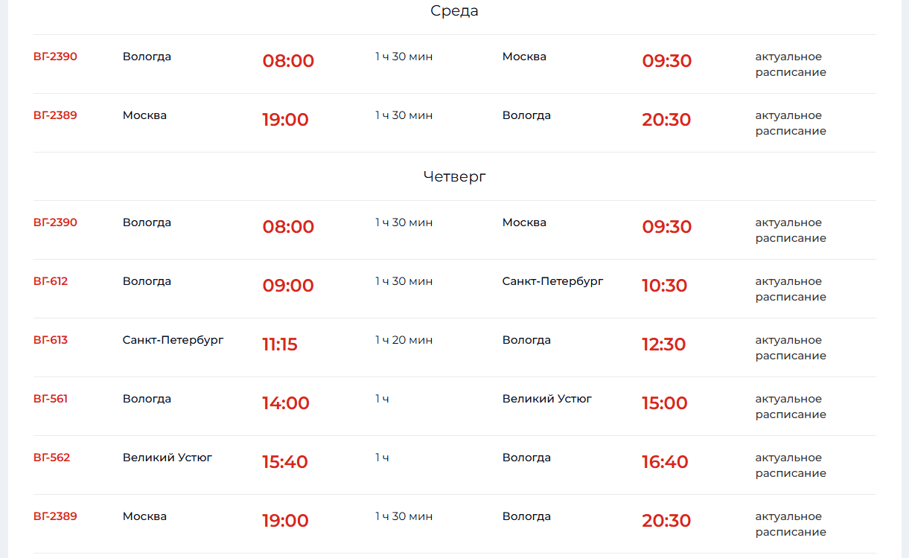Open flight ВГ-2389 under Четверг

coord(55,516)
